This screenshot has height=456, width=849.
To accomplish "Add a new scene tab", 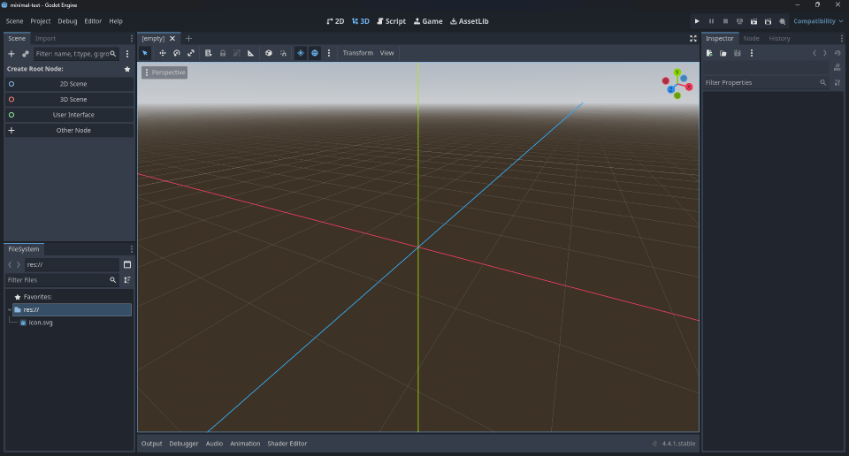I will [x=188, y=38].
